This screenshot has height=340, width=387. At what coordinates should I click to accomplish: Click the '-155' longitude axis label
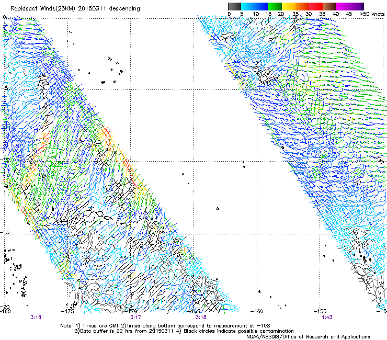click(x=320, y=311)
